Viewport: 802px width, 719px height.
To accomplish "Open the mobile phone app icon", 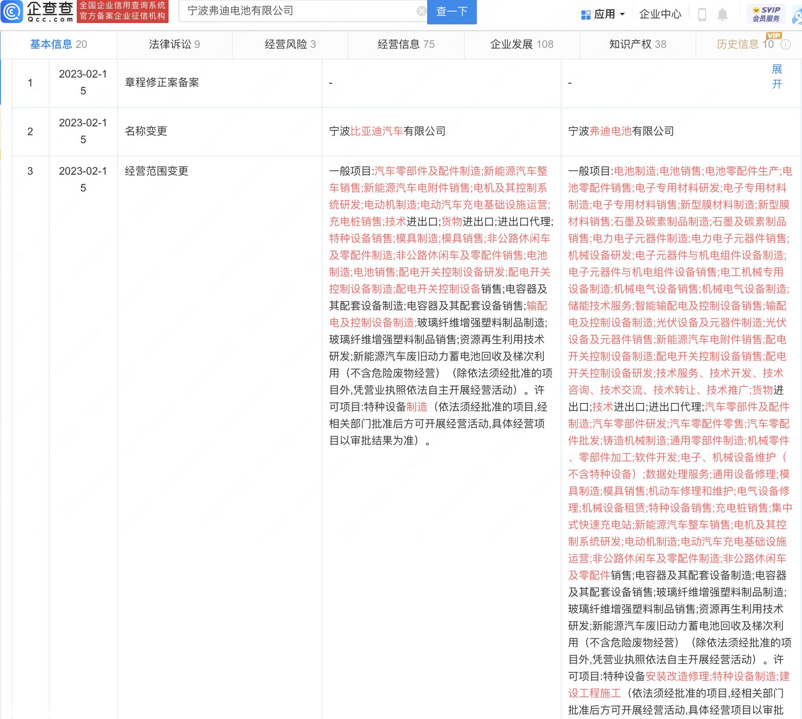I will pos(702,14).
